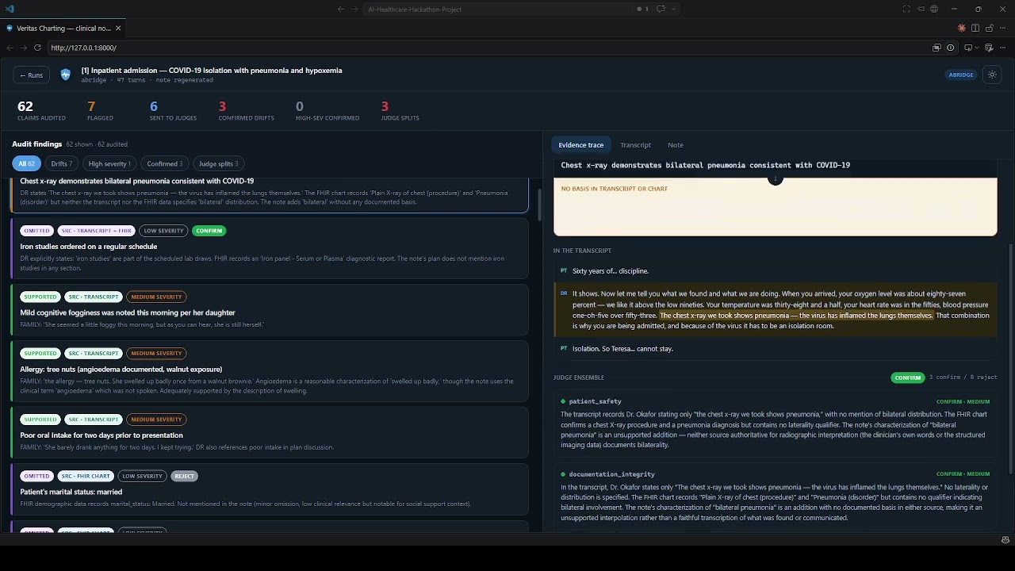Click the overlapping windows icon in the address bar

tap(936, 48)
